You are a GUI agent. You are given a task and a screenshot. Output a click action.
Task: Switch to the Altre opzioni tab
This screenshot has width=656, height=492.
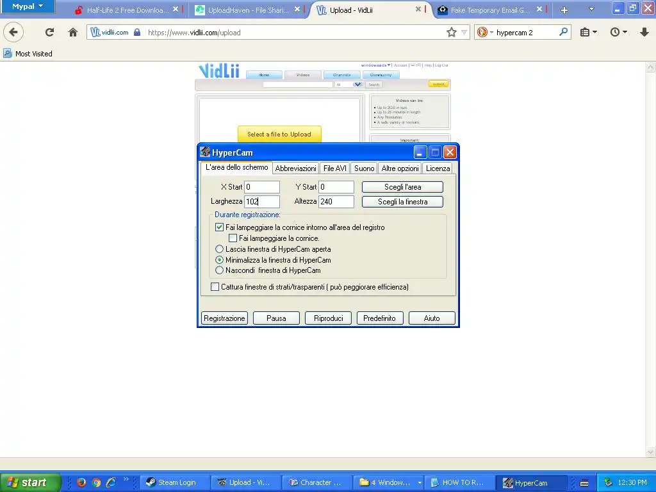[400, 168]
